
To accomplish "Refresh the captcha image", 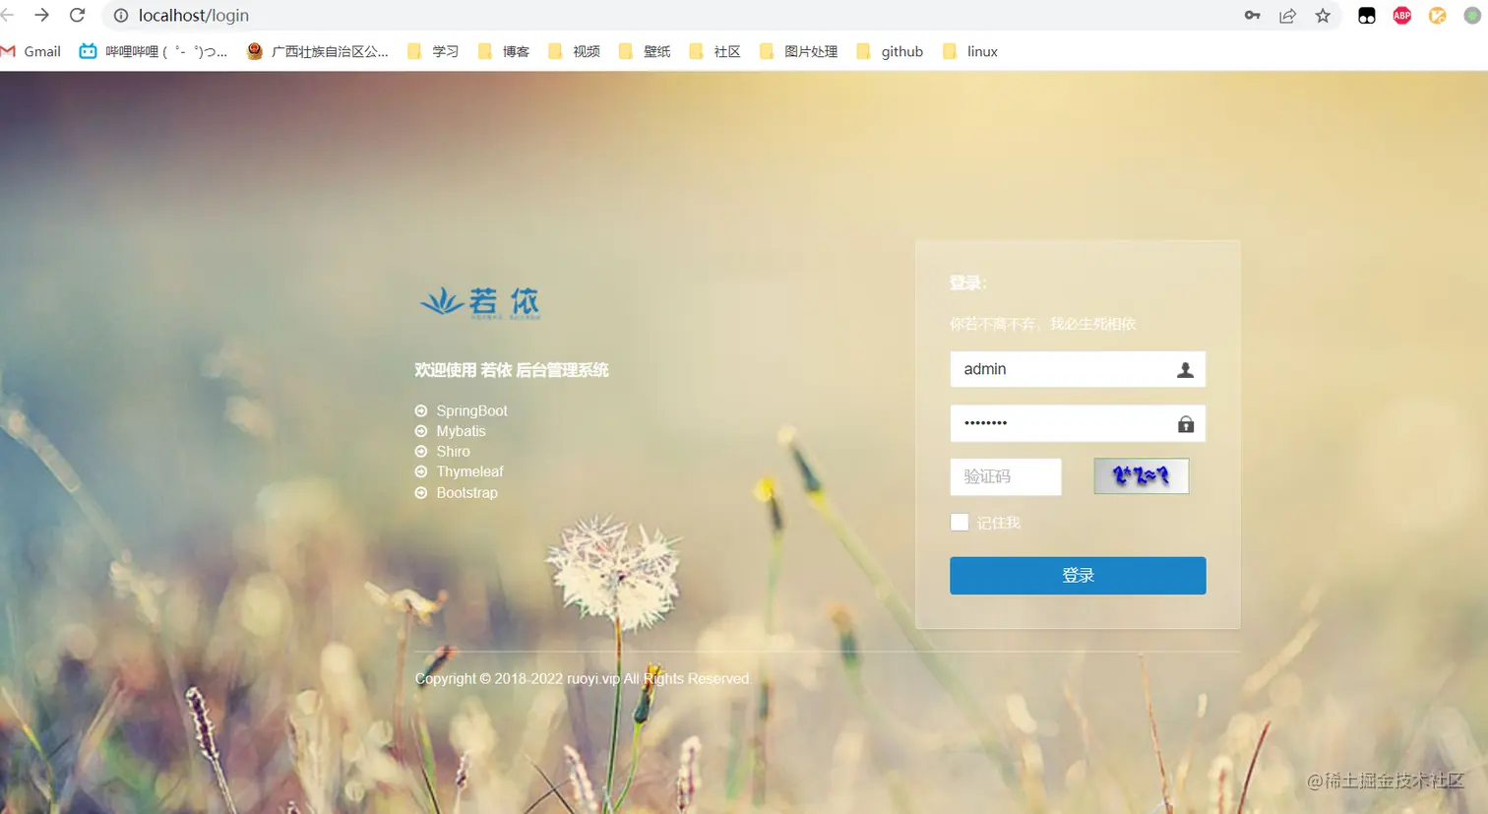I will pyautogui.click(x=1142, y=476).
